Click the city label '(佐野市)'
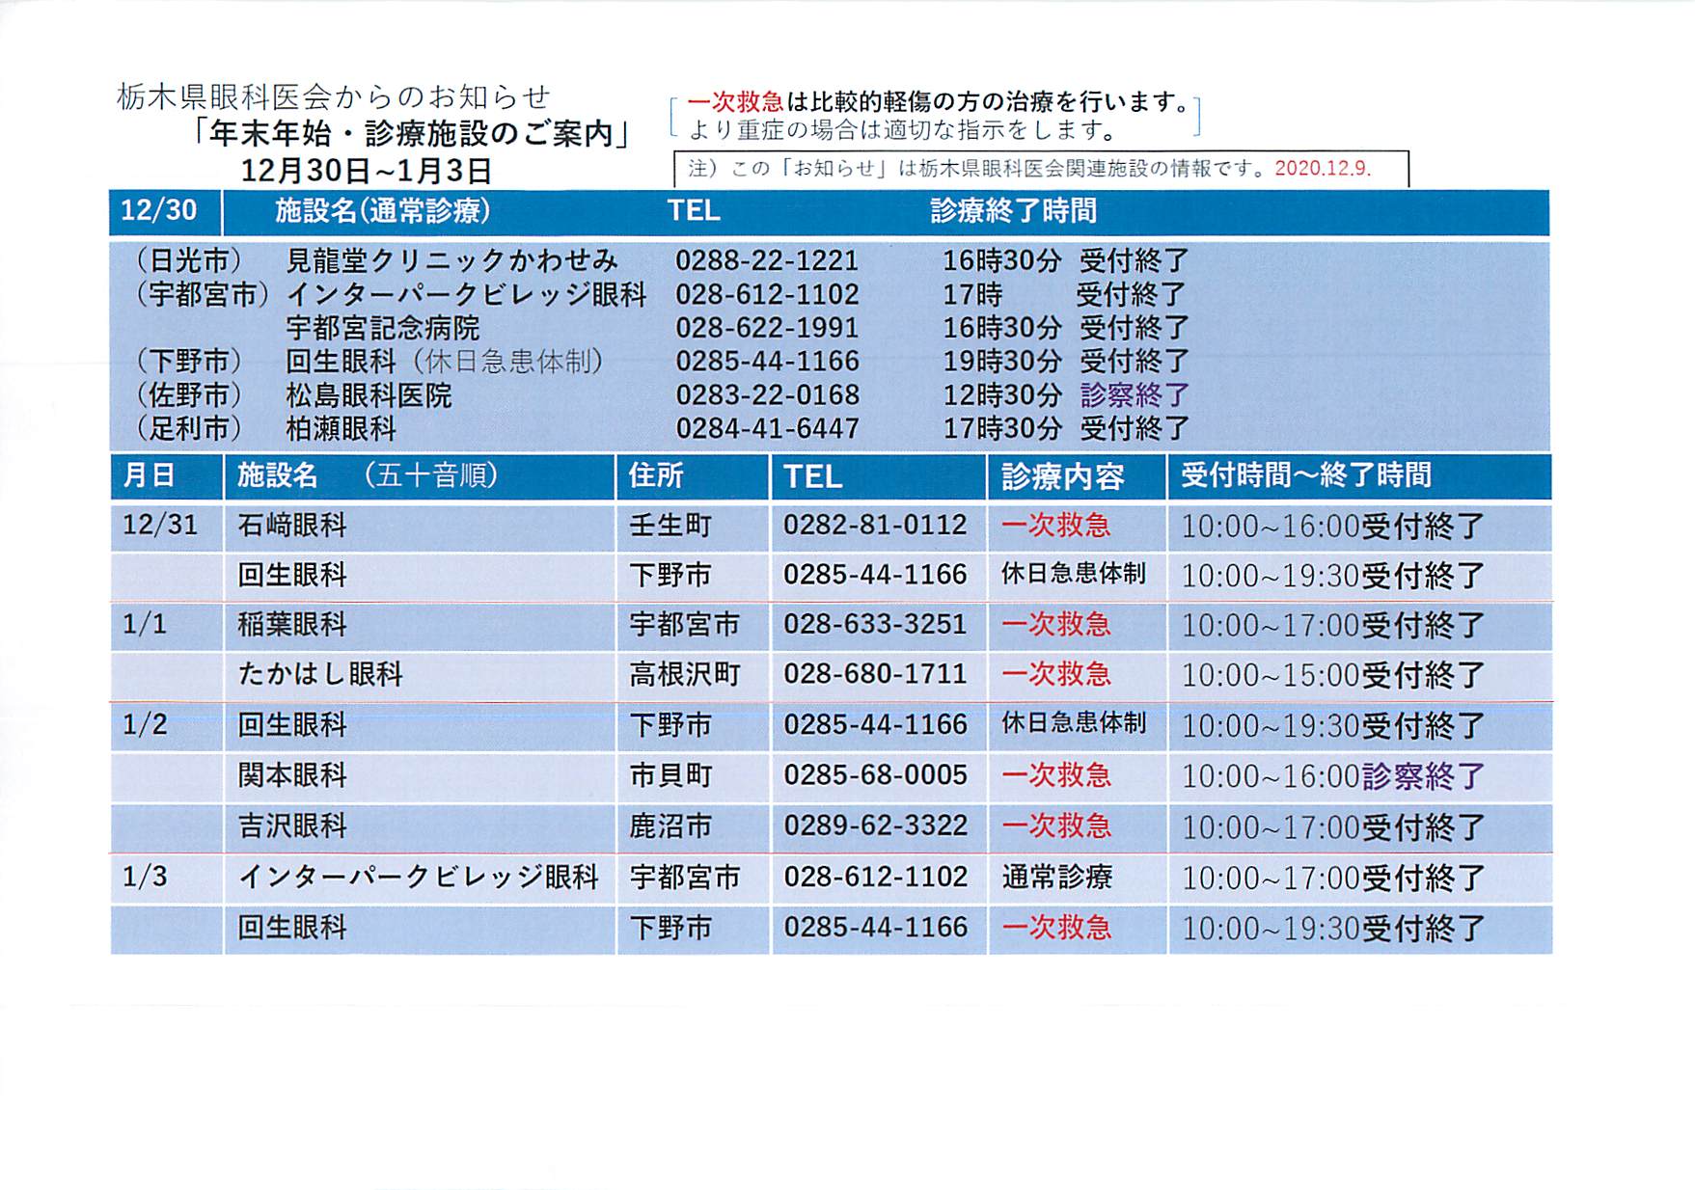 tap(188, 395)
